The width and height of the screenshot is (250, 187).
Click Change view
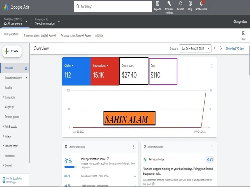[240, 21]
